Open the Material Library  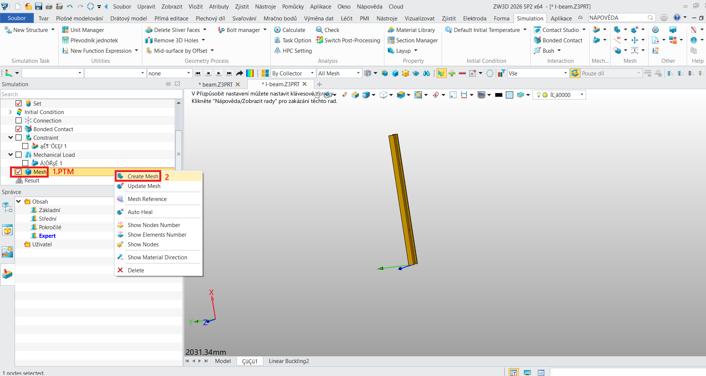[x=411, y=30]
